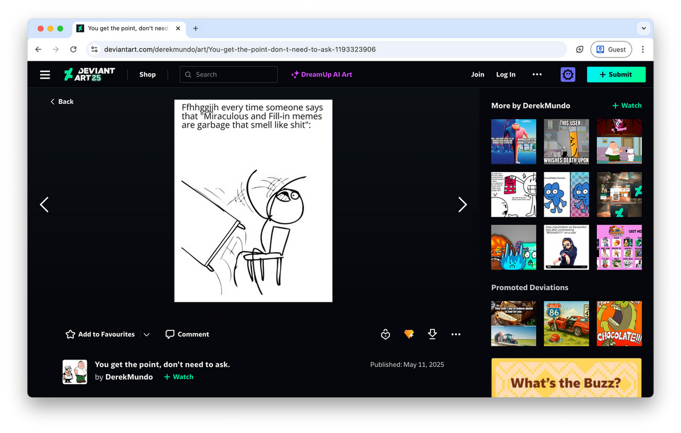This screenshot has width=681, height=433.
Task: Click the extension icon beside Guest
Action: click(580, 49)
